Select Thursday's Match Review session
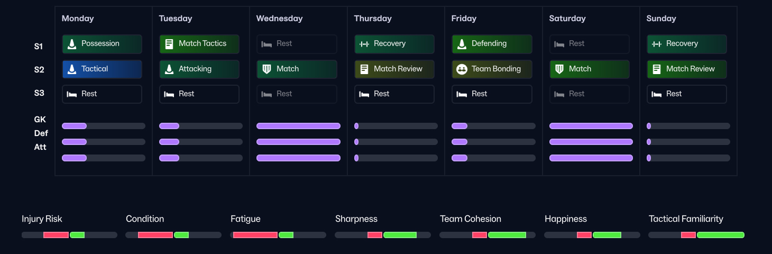This screenshot has width=772, height=254. (x=394, y=69)
